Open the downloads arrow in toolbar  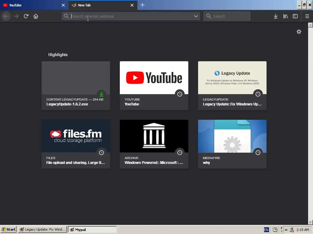click(276, 16)
